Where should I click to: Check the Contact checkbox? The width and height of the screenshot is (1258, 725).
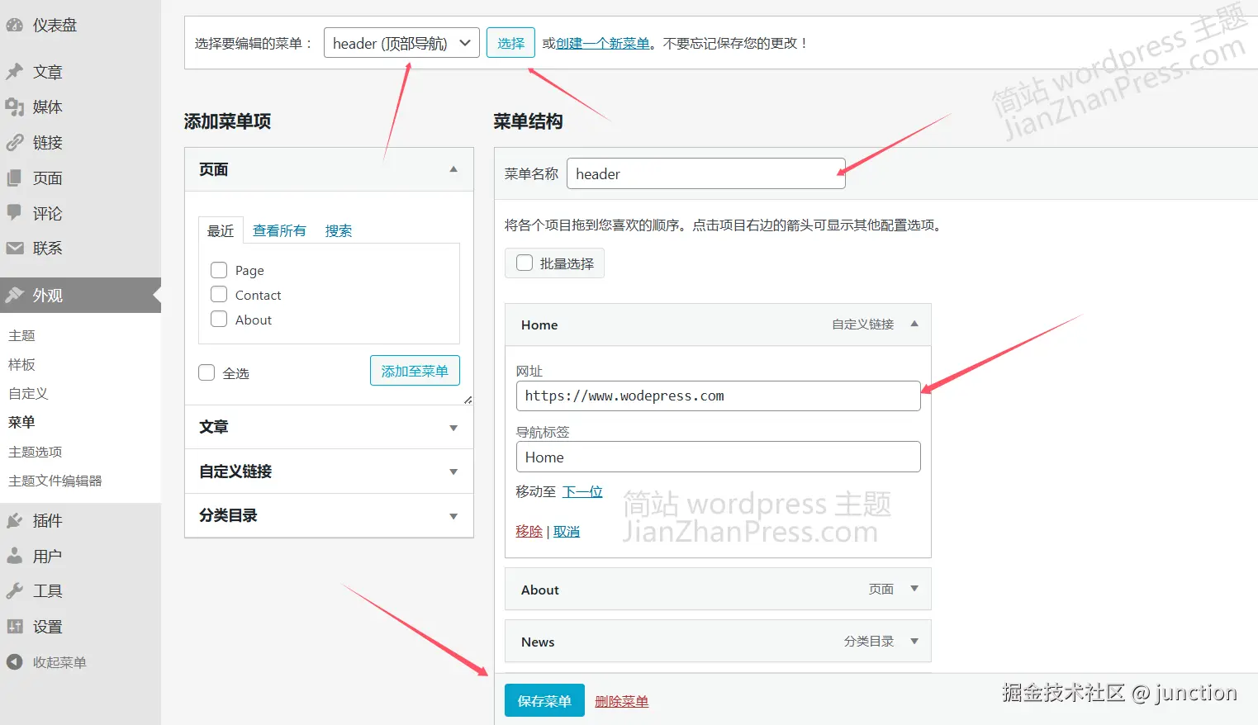click(219, 295)
